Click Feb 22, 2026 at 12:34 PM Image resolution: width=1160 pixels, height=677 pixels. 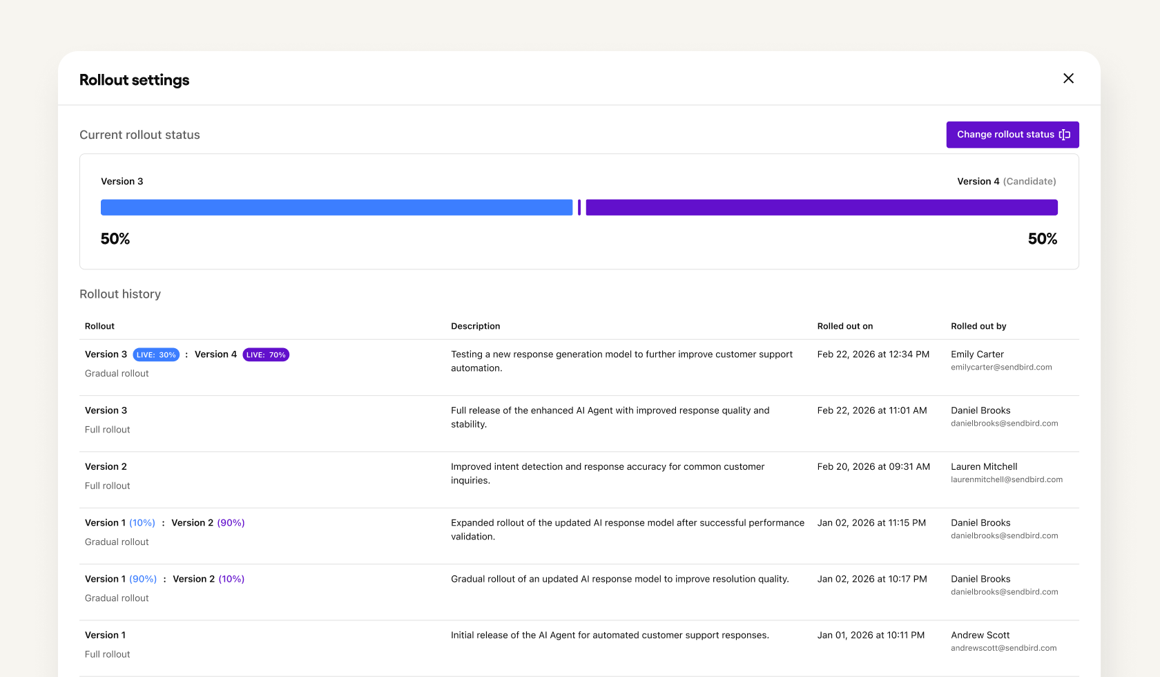[x=873, y=354]
